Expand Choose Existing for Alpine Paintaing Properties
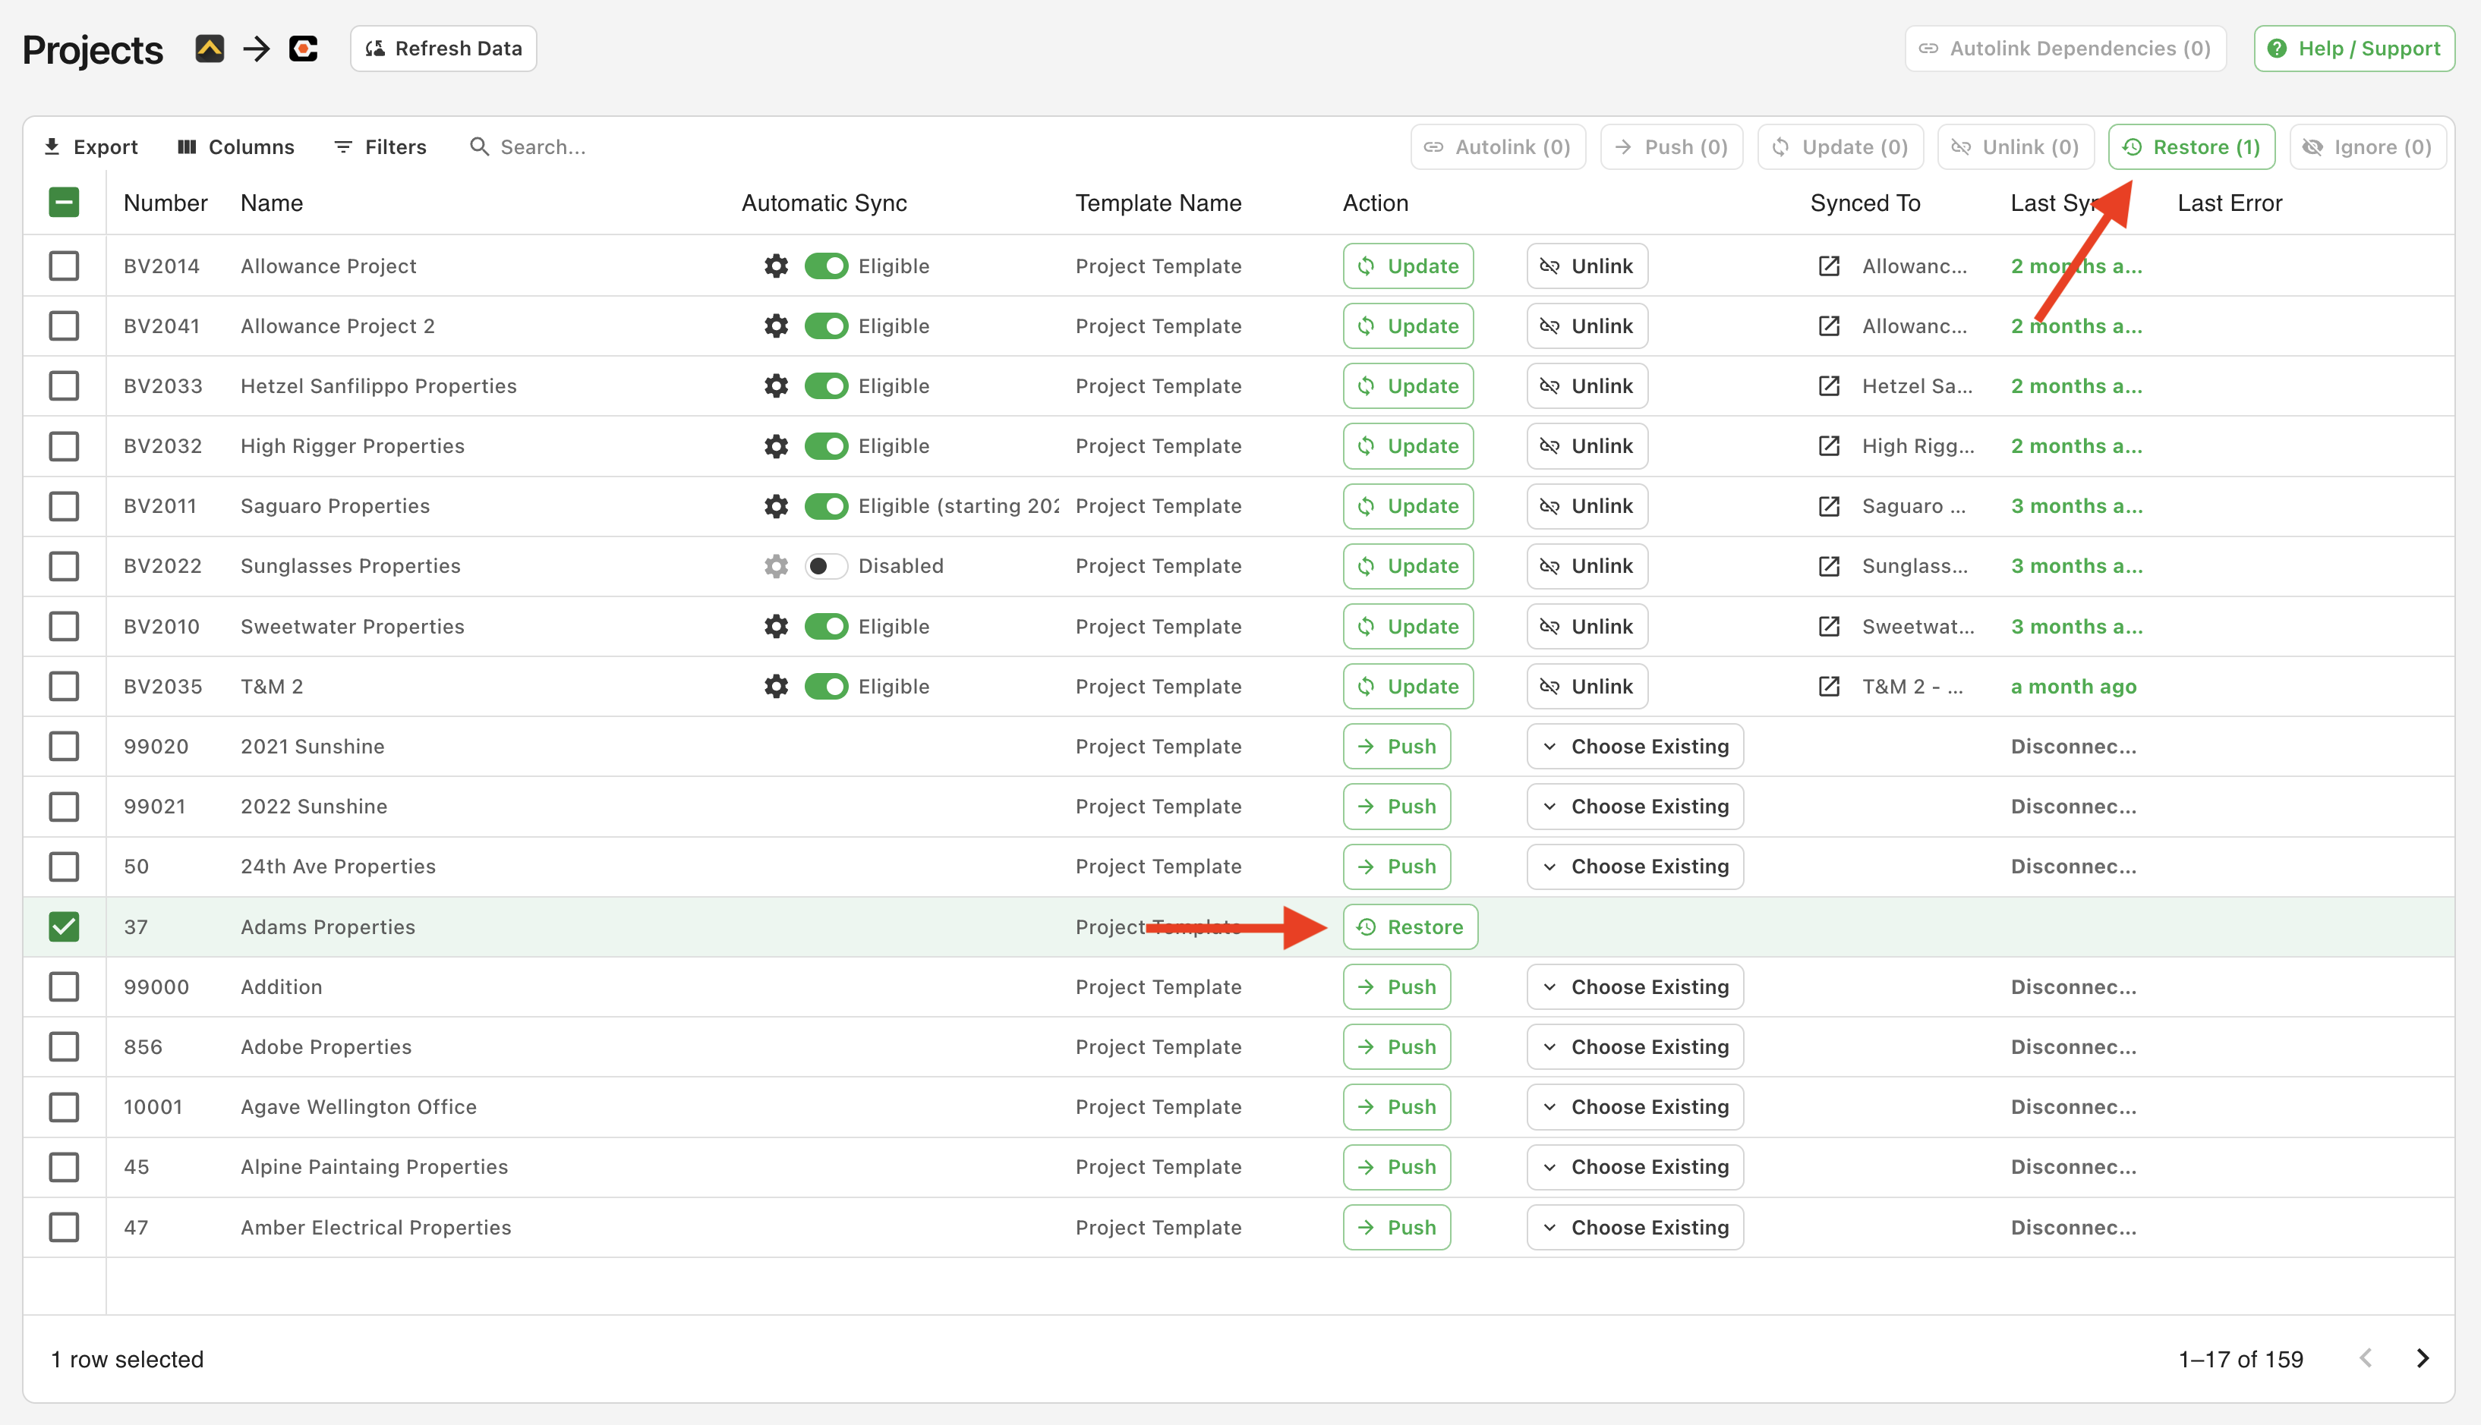The width and height of the screenshot is (2481, 1425). click(x=1634, y=1166)
